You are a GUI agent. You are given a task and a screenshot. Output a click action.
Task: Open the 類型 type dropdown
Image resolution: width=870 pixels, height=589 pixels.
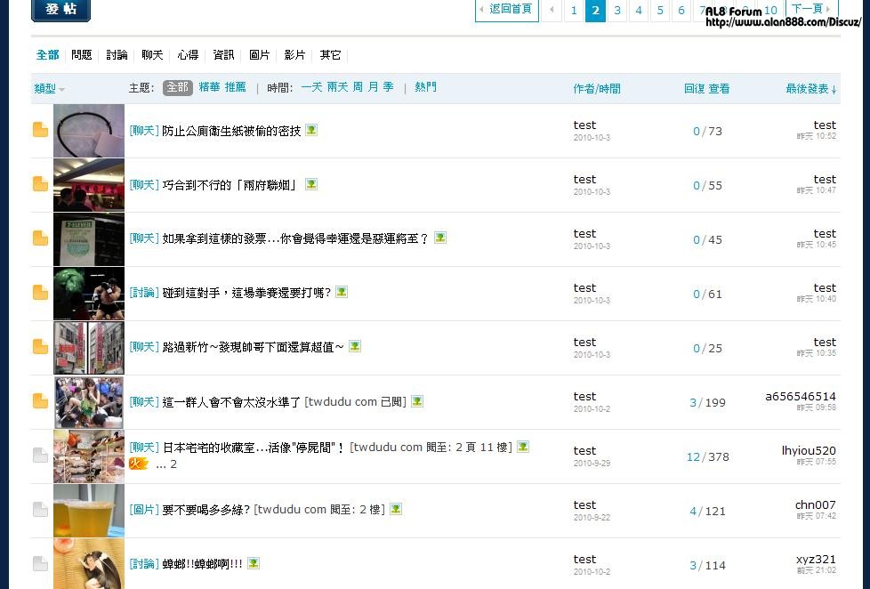50,89
